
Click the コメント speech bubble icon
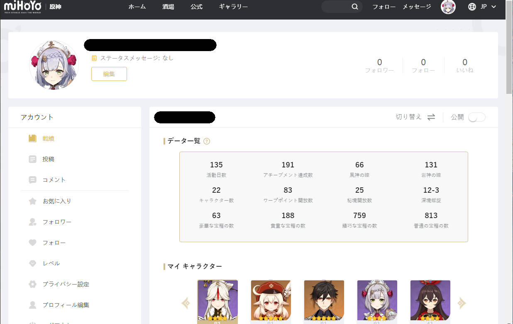(32, 180)
